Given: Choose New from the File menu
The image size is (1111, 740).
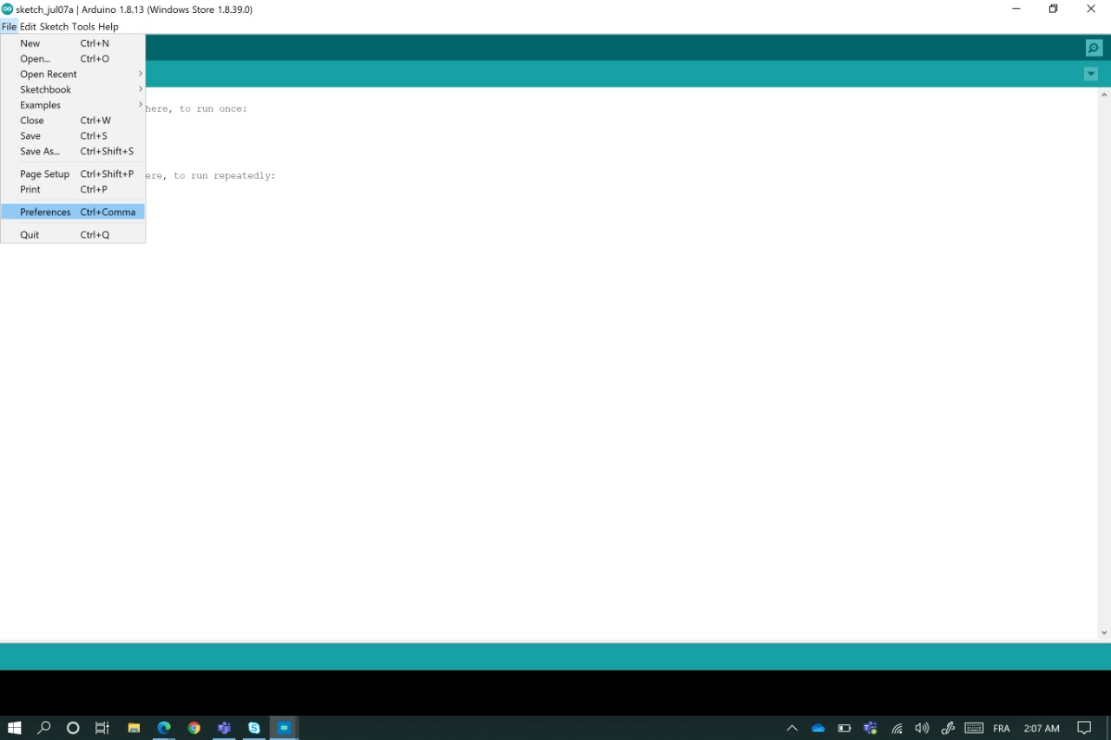Looking at the screenshot, I should (73, 43).
